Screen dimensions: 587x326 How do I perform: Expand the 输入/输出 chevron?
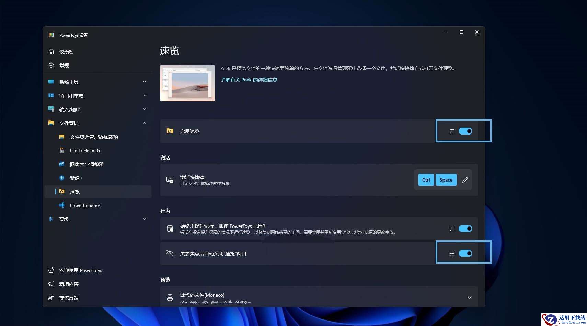click(145, 109)
